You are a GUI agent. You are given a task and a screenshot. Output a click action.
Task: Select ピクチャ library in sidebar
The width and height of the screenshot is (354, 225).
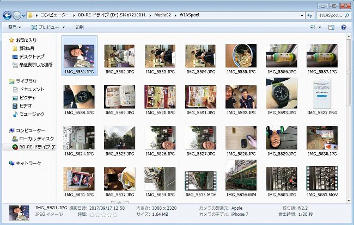(x=28, y=98)
